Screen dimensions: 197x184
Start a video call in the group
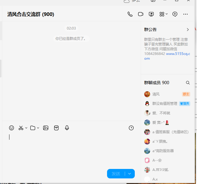point(141,14)
